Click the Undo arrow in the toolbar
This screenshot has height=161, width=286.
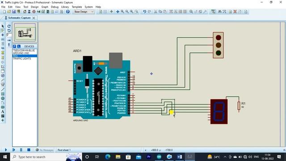point(144,12)
